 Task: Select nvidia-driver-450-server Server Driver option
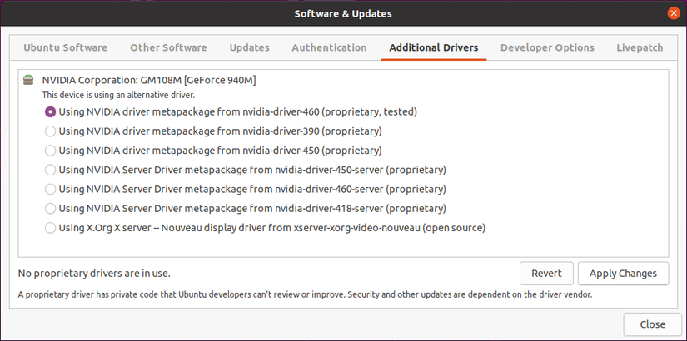click(51, 170)
